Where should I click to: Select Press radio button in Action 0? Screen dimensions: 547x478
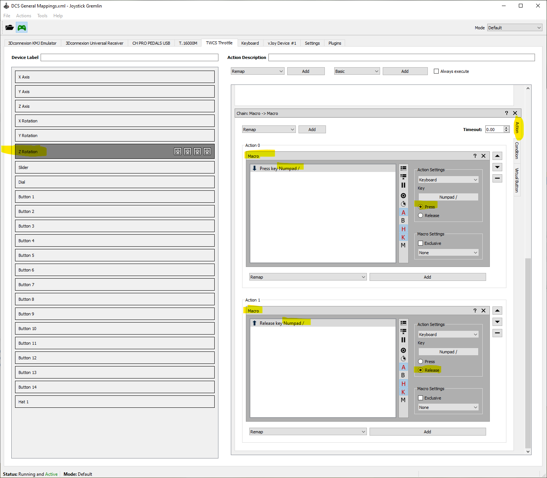pos(421,207)
